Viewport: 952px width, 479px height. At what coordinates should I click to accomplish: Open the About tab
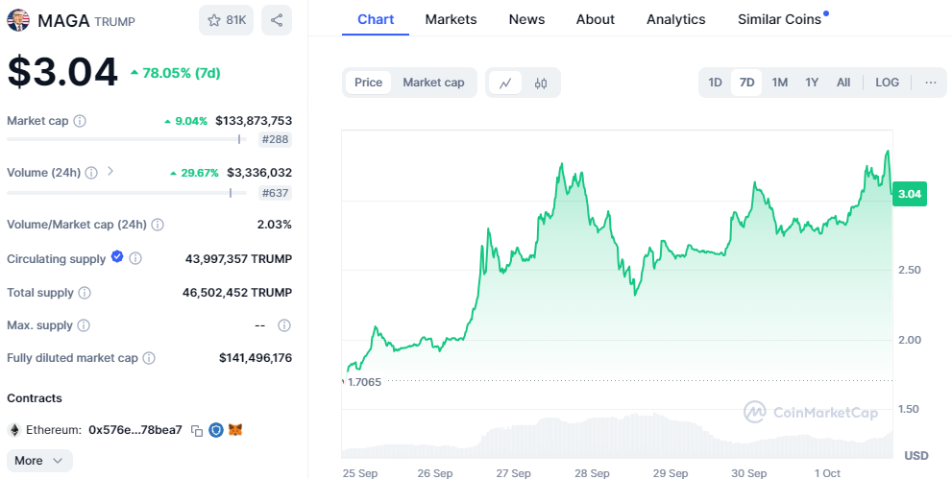[x=596, y=19]
